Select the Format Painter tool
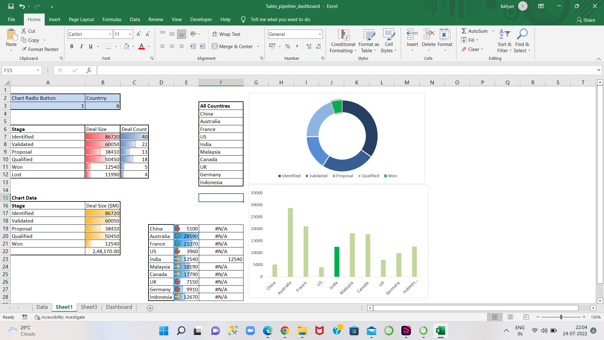The height and width of the screenshot is (340, 604). coord(40,49)
